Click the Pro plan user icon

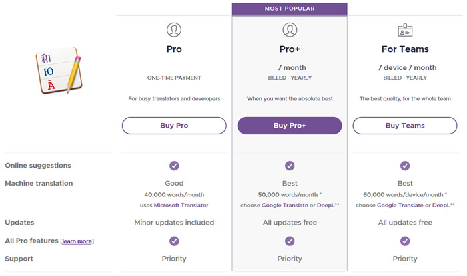point(174,30)
